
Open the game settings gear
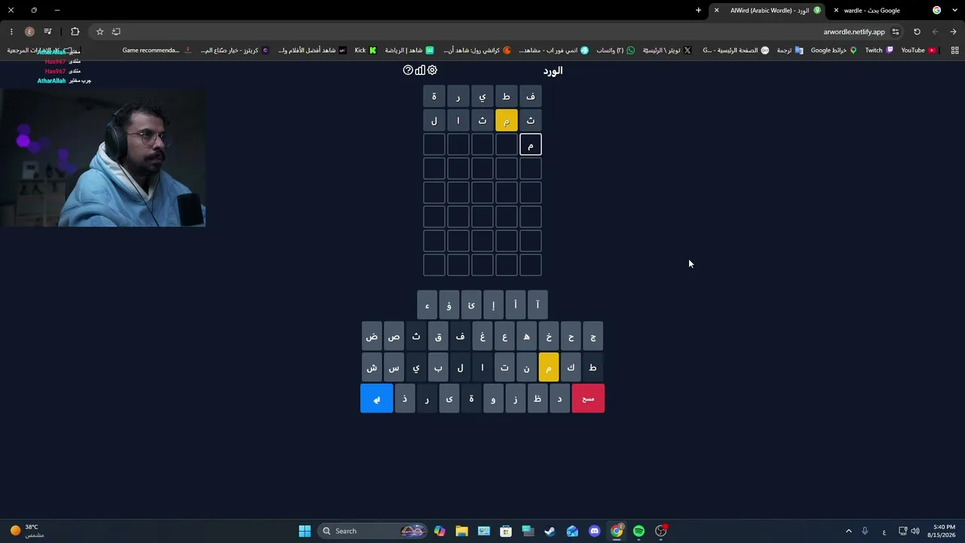(x=432, y=70)
